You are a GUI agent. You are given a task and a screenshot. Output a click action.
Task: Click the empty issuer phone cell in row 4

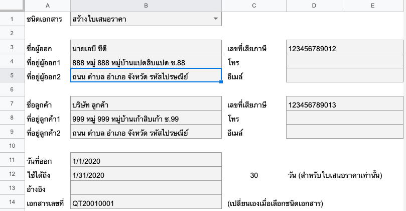coord(345,61)
